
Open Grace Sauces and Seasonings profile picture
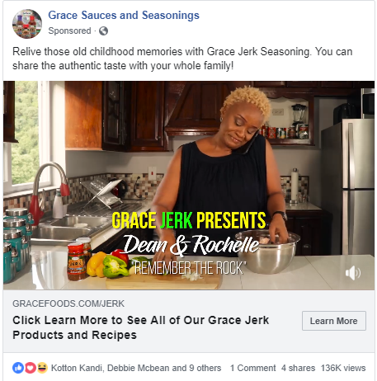27,24
